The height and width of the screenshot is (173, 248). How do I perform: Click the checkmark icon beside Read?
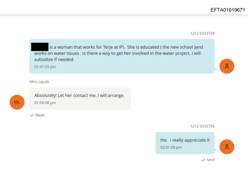[x=32, y=115]
